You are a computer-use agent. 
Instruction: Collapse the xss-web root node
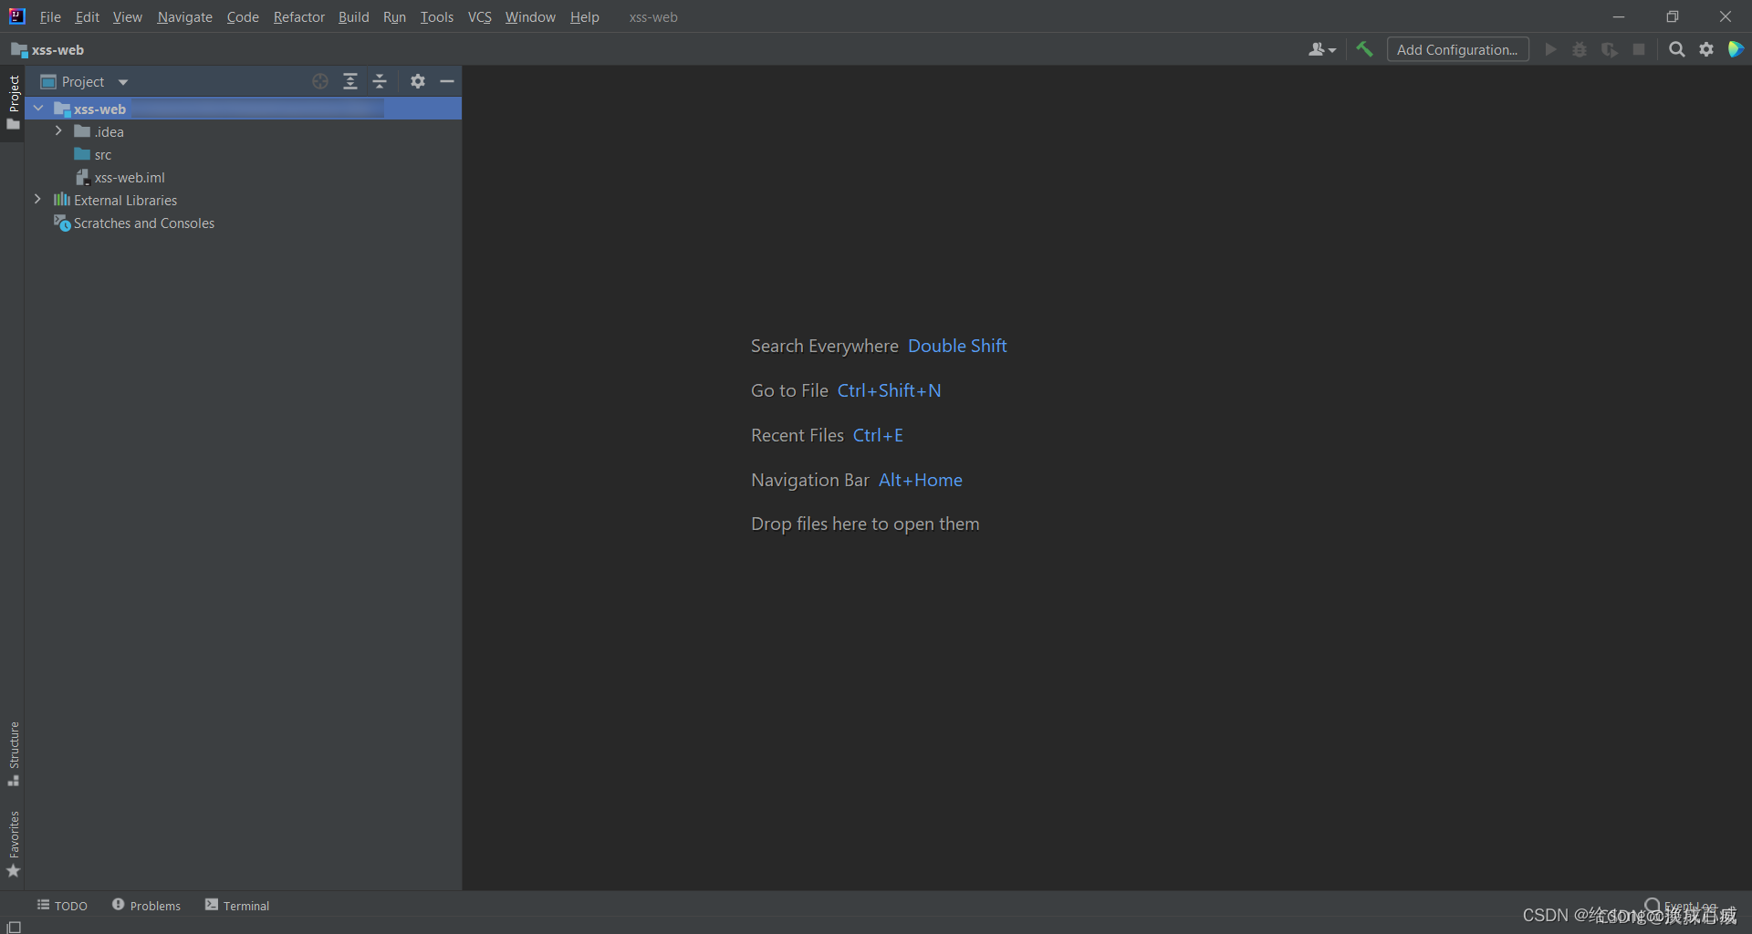(x=38, y=109)
